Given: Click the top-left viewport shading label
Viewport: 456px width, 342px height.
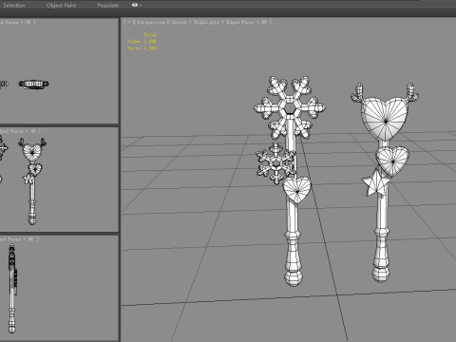Looking at the screenshot, I should click(x=17, y=22).
